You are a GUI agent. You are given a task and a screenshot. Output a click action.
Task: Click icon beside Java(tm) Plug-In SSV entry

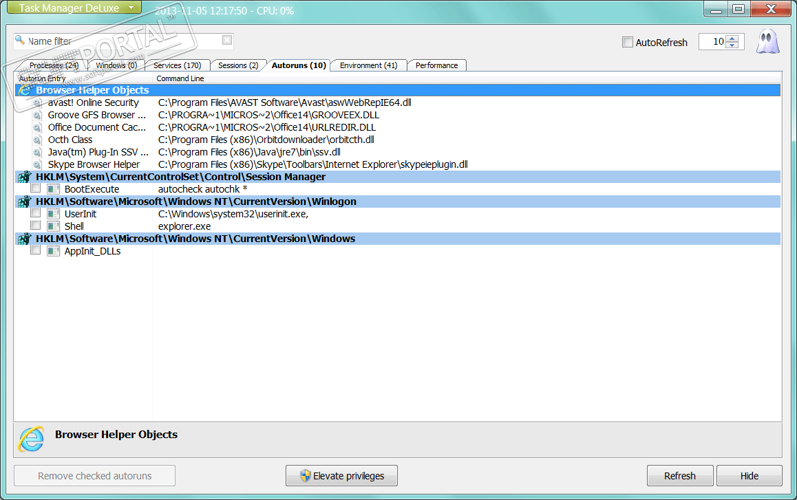point(37,153)
